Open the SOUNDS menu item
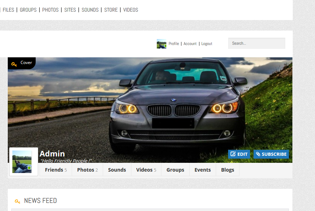315x211 pixels. [90, 10]
